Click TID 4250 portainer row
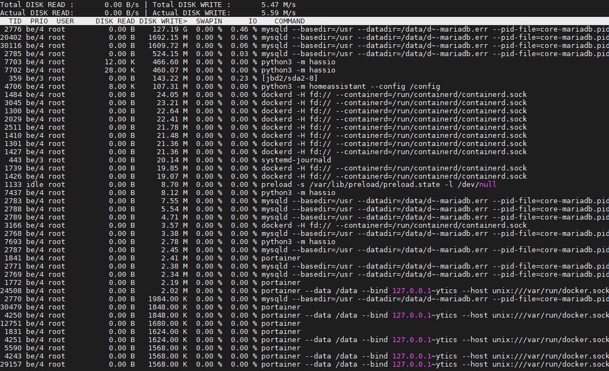Screen dimensions: 609x371 coord(304,315)
